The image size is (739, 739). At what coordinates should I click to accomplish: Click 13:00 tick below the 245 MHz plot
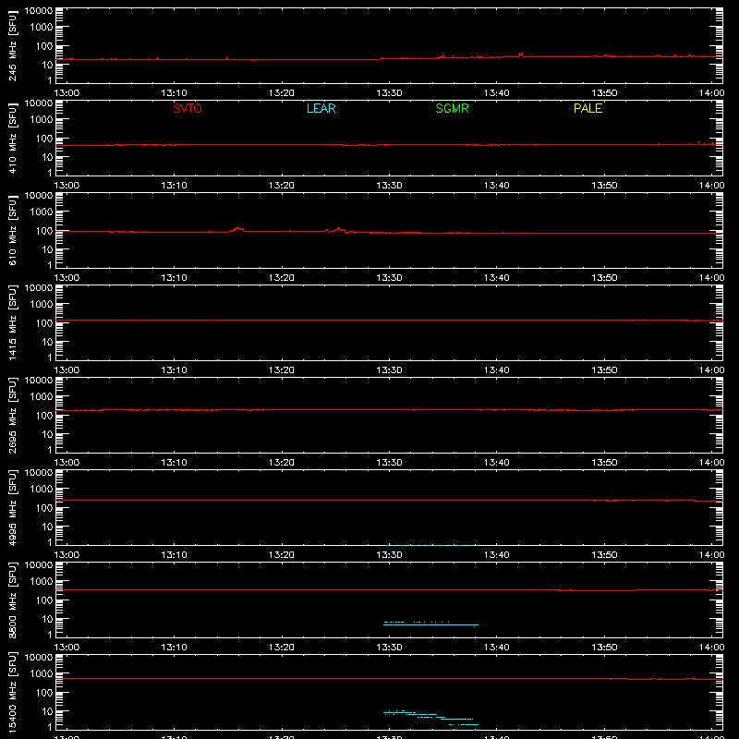point(67,93)
